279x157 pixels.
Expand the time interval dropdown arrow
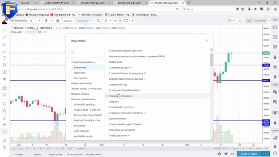pos(39,21)
